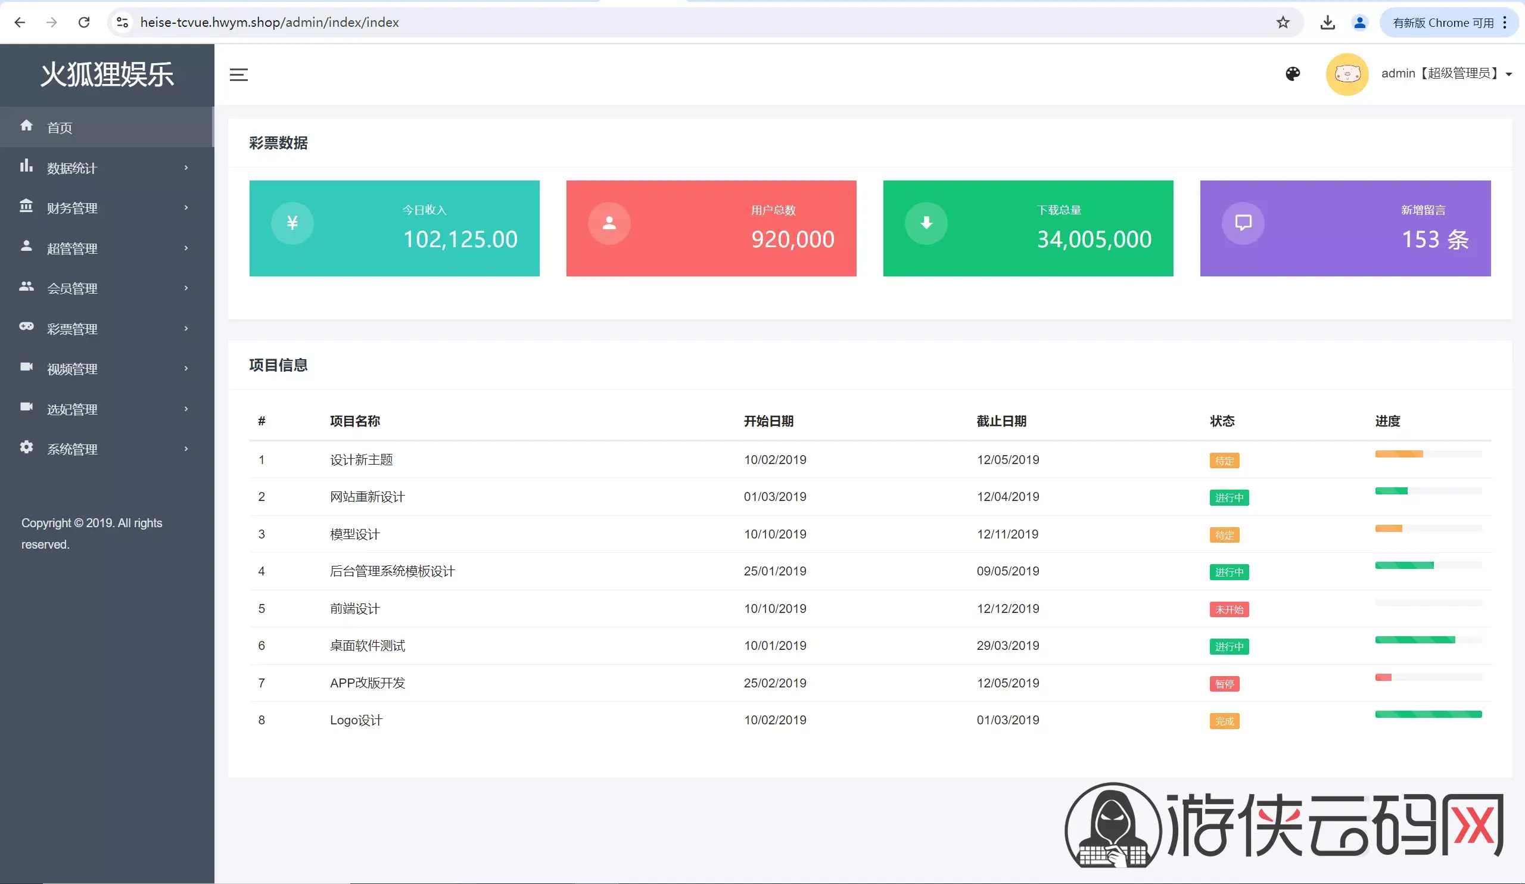Expand the 数据统计 sidebar menu
Image resolution: width=1525 pixels, height=884 pixels.
107,167
